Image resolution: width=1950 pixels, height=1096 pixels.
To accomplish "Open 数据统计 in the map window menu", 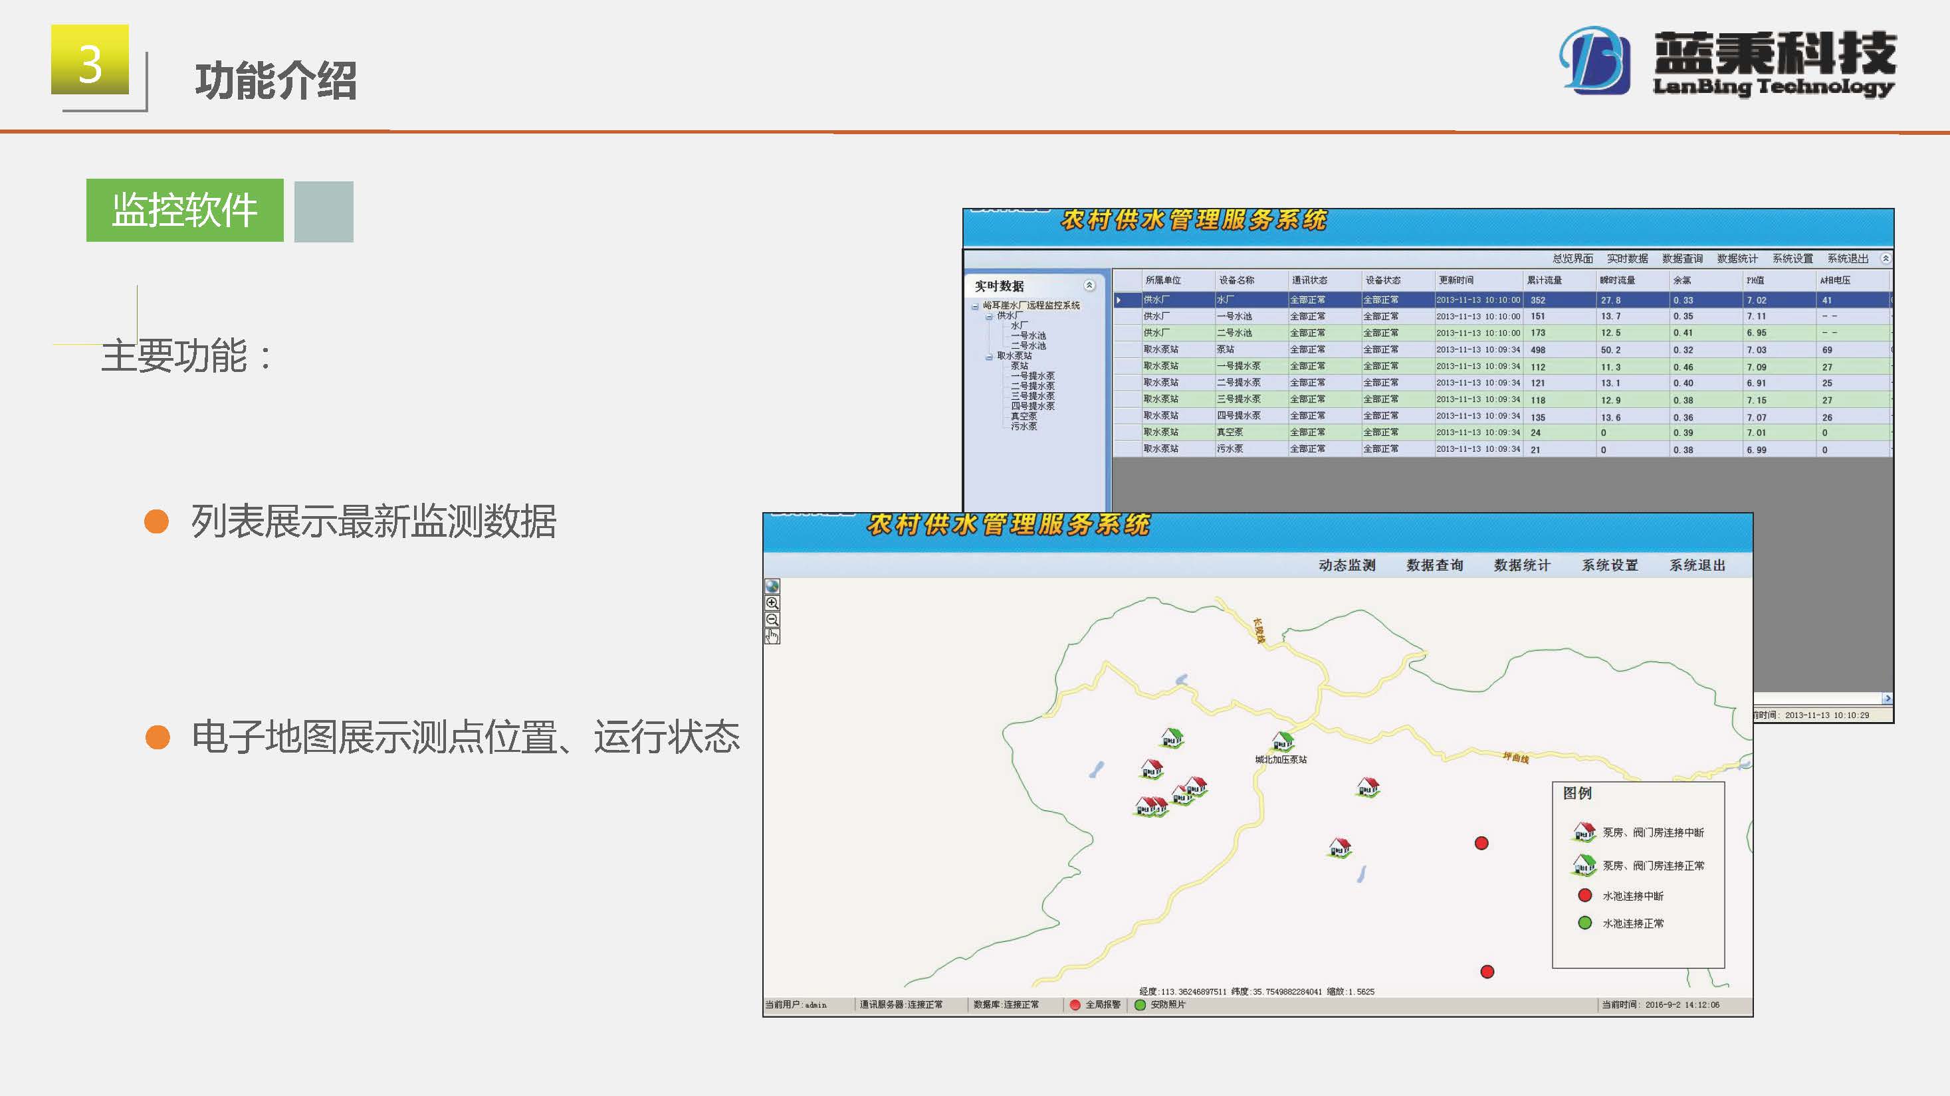I will point(1522,565).
